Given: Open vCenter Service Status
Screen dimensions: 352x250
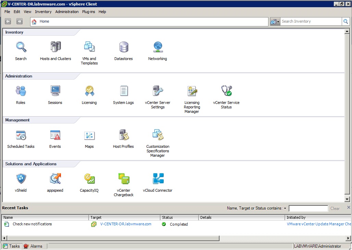Looking at the screenshot, I should 226,91.
